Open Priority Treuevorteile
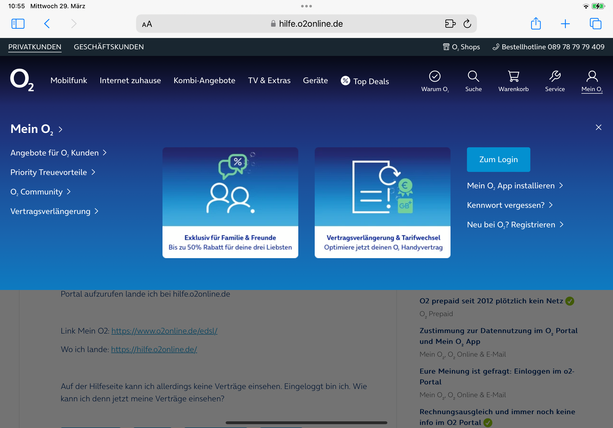The width and height of the screenshot is (613, 428). (53, 172)
